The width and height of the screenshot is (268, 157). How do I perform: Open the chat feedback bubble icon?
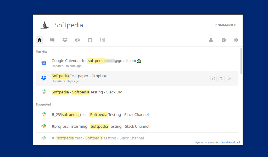point(224,40)
